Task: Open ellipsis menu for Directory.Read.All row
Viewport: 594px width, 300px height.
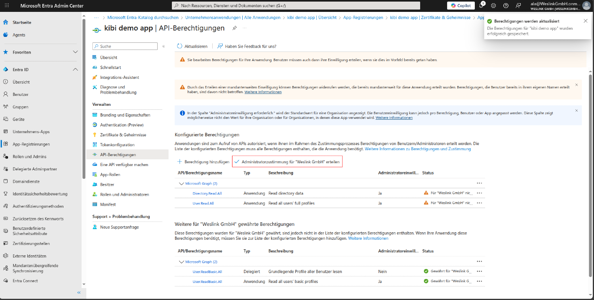Action: tap(479, 193)
